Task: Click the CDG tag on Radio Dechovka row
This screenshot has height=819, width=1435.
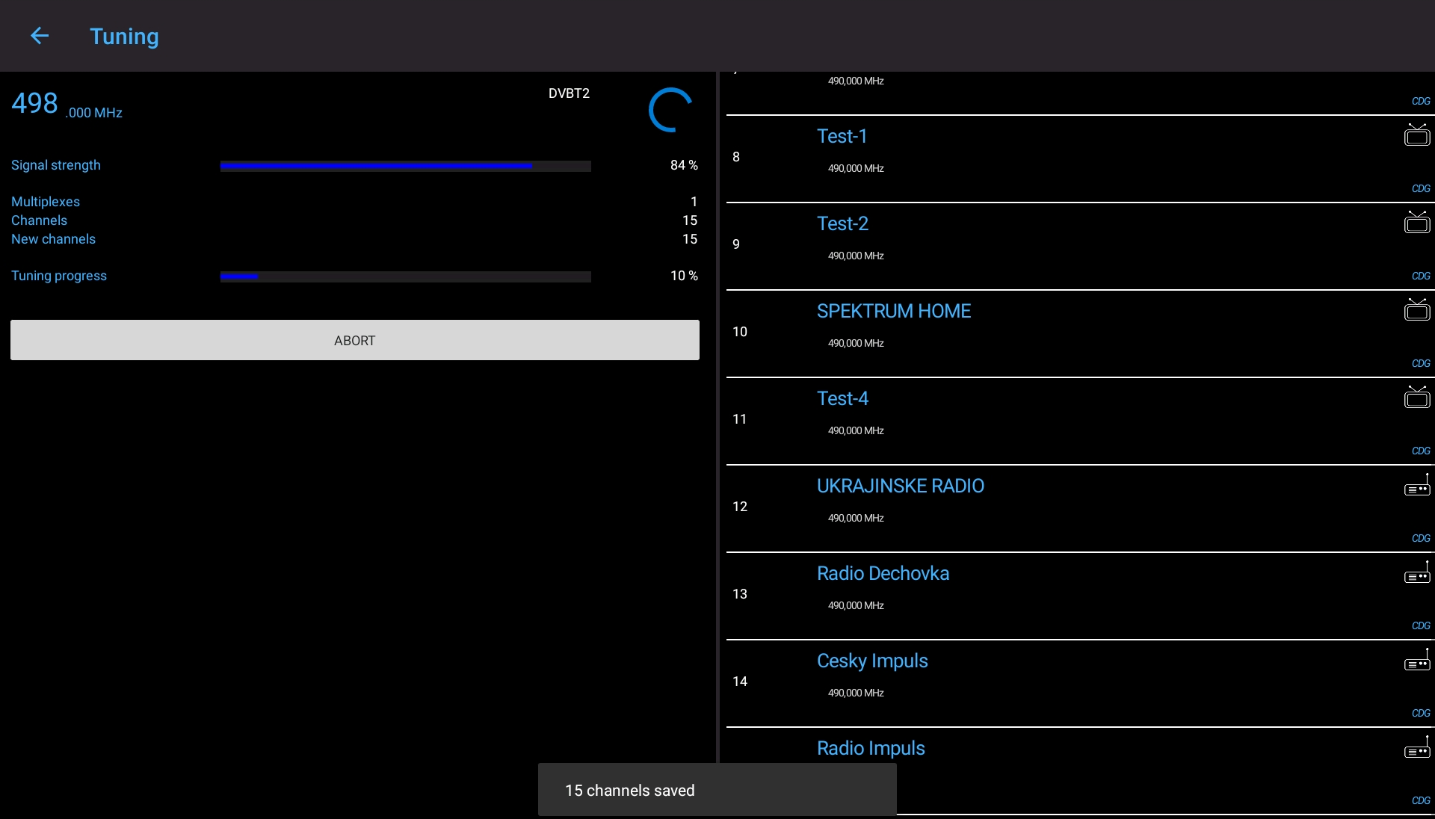Action: (x=1421, y=625)
